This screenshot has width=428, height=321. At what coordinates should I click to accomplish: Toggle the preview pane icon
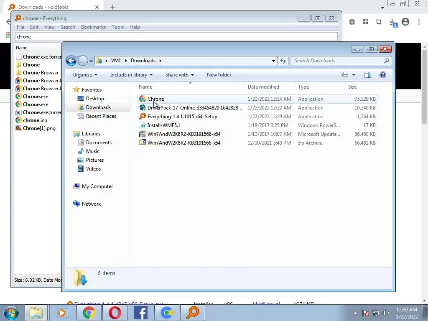coord(368,75)
